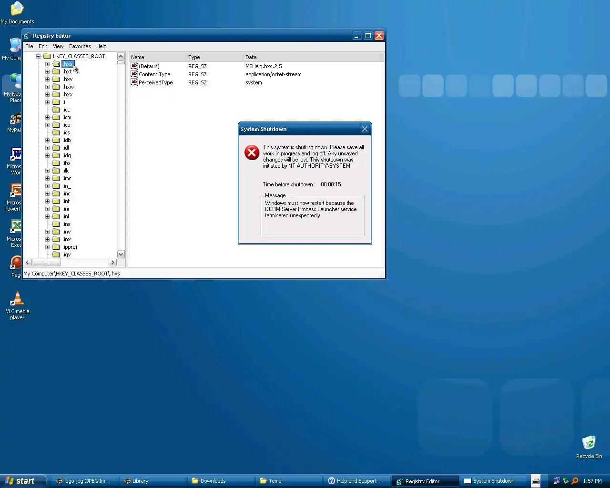Click the Name column header
Screen dimensions: 610x488
click(157, 57)
